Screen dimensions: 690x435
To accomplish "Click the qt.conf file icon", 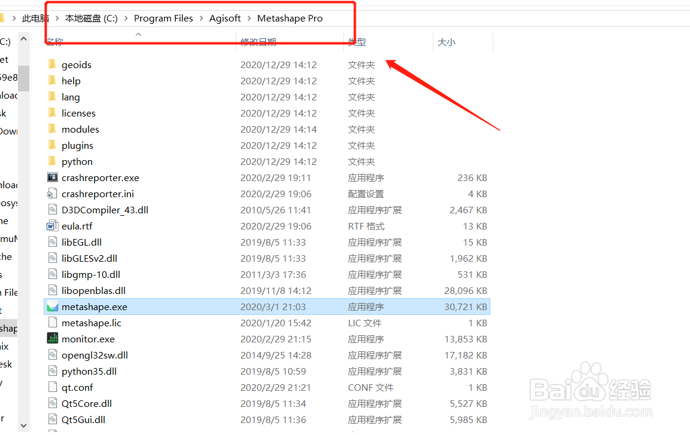I will [53, 387].
